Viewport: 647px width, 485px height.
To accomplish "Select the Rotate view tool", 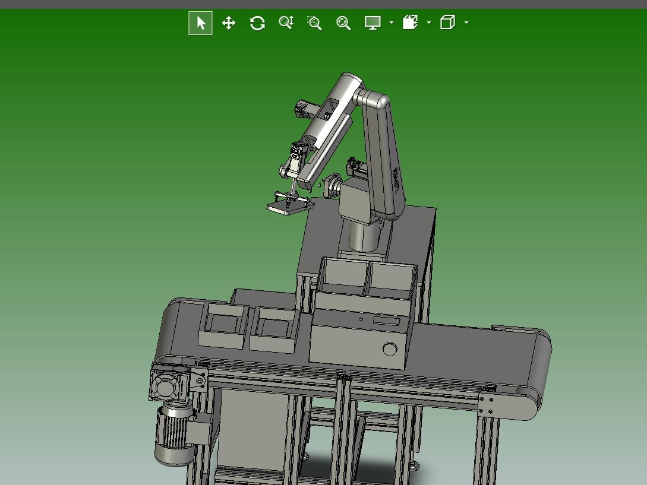I will click(x=257, y=23).
